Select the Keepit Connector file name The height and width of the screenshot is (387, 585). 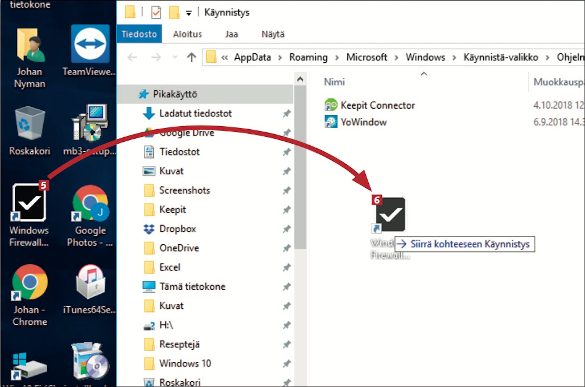(x=378, y=106)
